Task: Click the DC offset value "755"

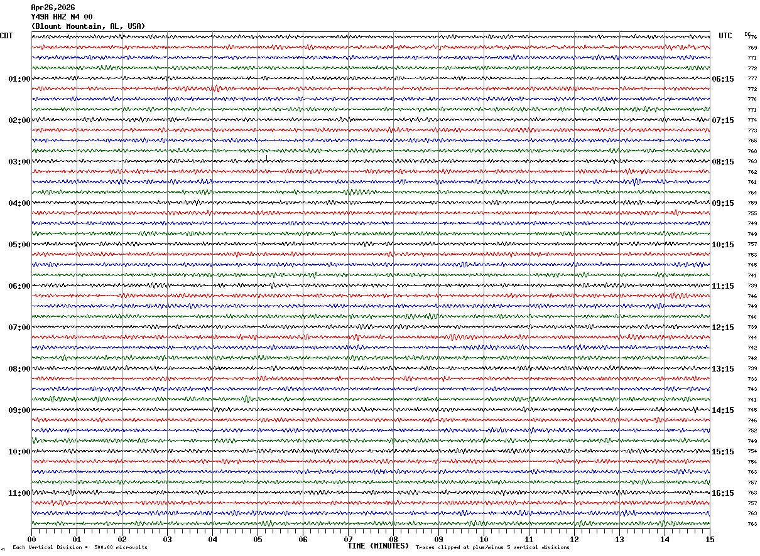Action: pos(752,213)
